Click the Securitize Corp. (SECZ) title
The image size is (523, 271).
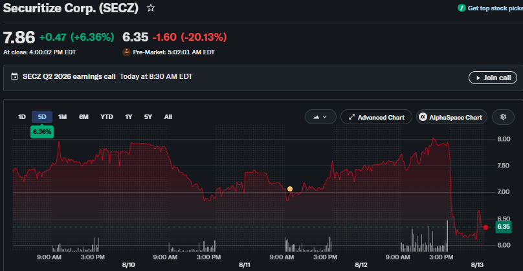pos(71,8)
